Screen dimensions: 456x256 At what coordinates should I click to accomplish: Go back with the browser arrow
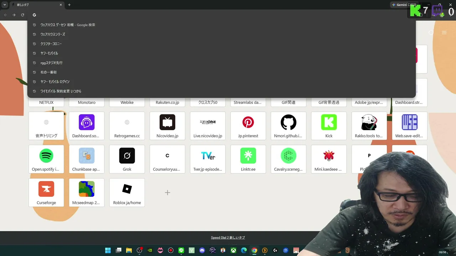pyautogui.click(x=5, y=15)
